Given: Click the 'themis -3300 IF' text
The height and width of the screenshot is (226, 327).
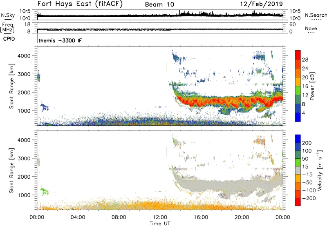Looking at the screenshot, I should point(60,40).
